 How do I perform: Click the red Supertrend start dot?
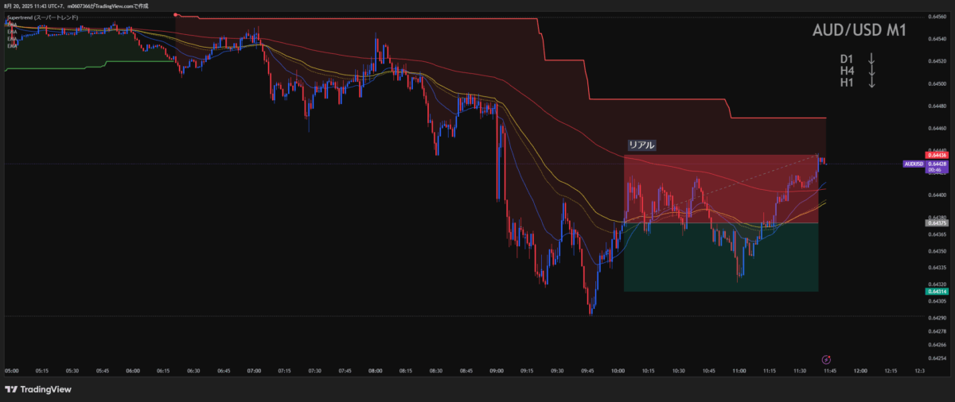pyautogui.click(x=176, y=15)
